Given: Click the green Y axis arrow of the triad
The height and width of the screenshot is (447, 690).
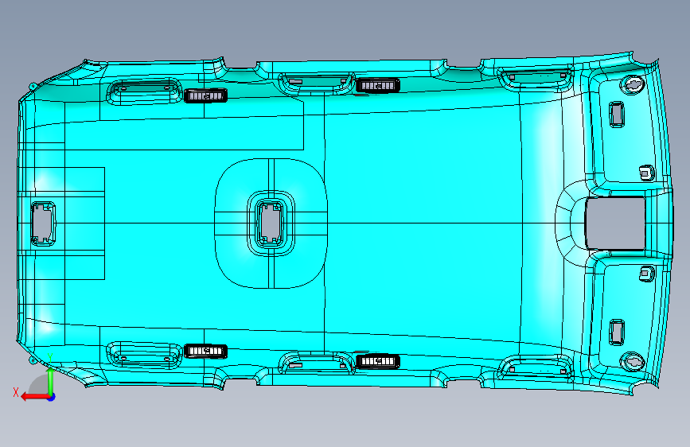Looking at the screenshot, I should coord(51,380).
